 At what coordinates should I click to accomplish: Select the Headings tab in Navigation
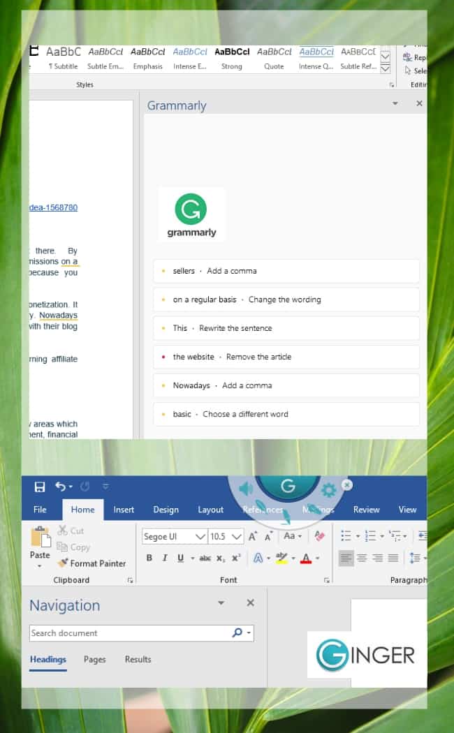[x=47, y=659]
